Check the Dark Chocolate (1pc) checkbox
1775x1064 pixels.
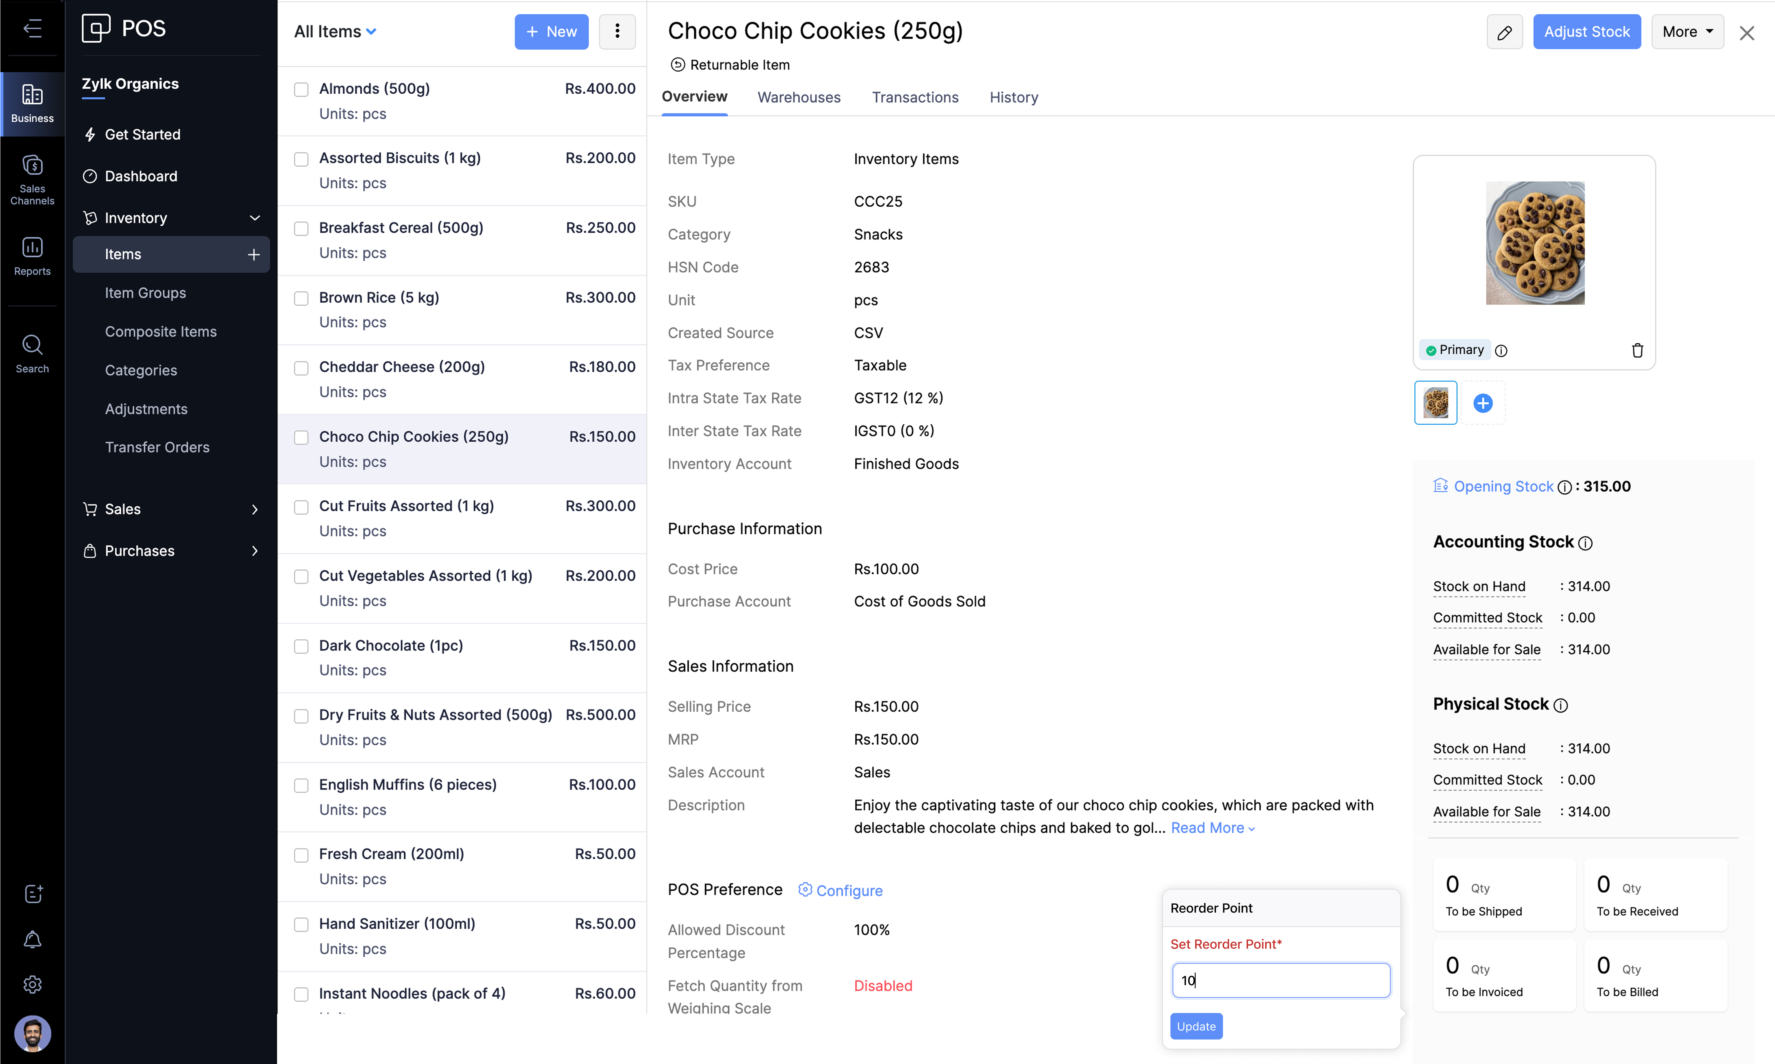pos(301,646)
